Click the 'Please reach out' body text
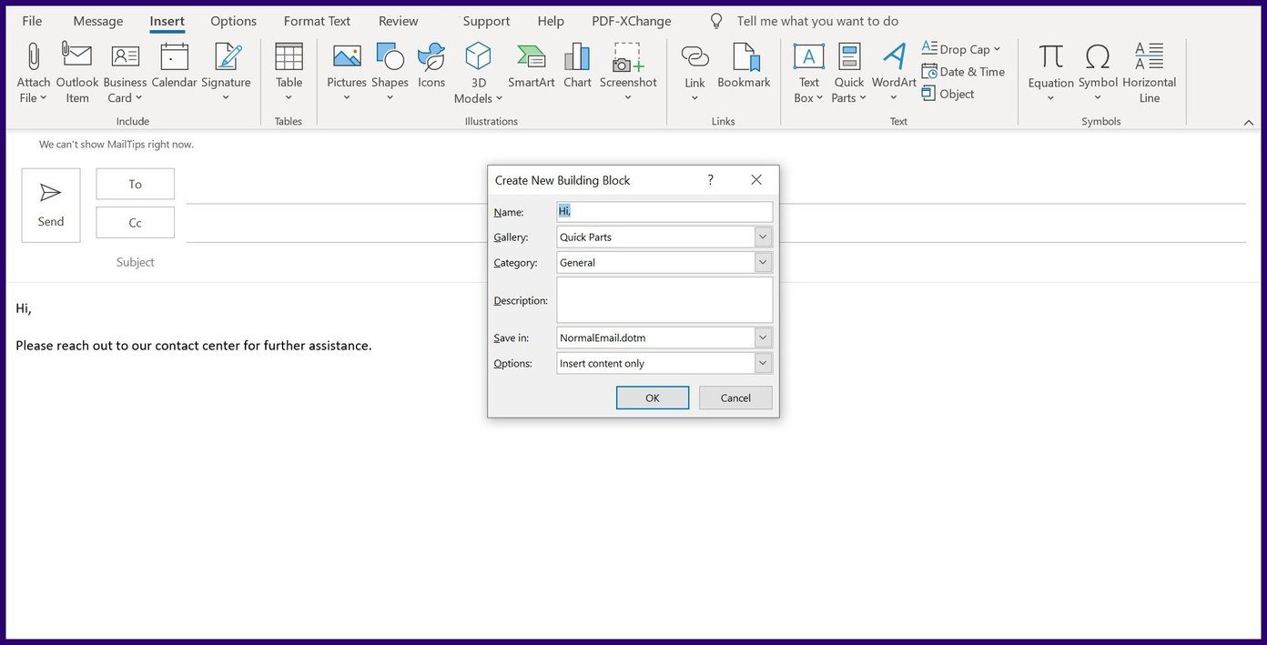Viewport: 1267px width, 645px height. 194,346
